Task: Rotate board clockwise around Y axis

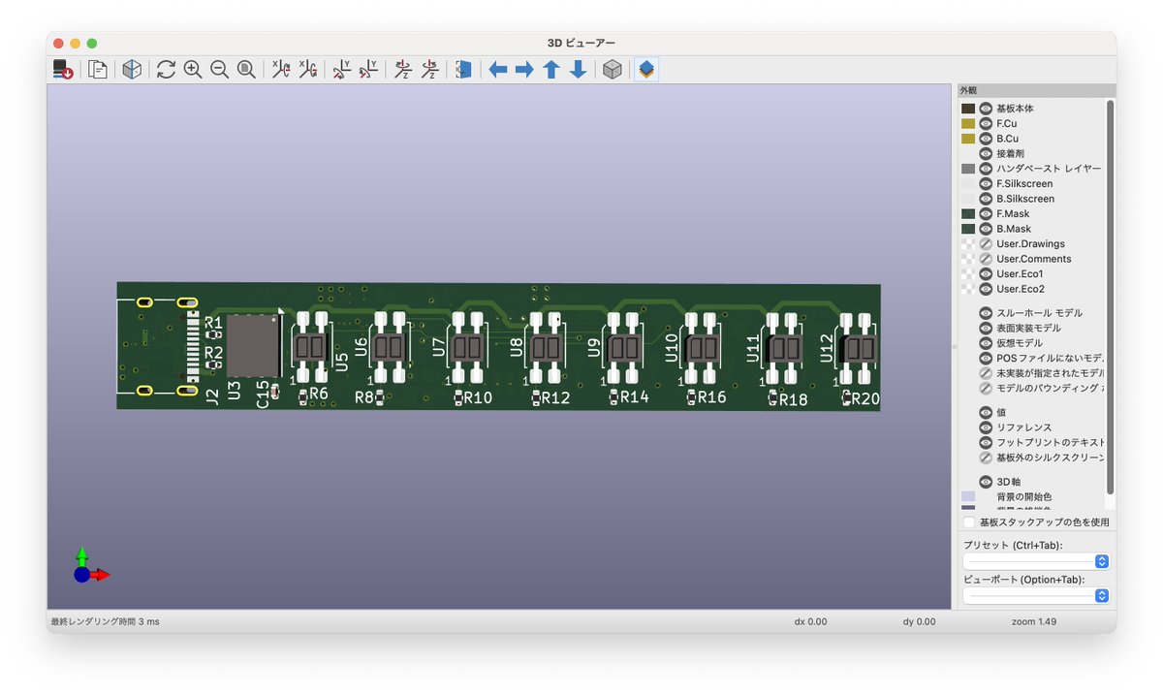Action: 342,70
